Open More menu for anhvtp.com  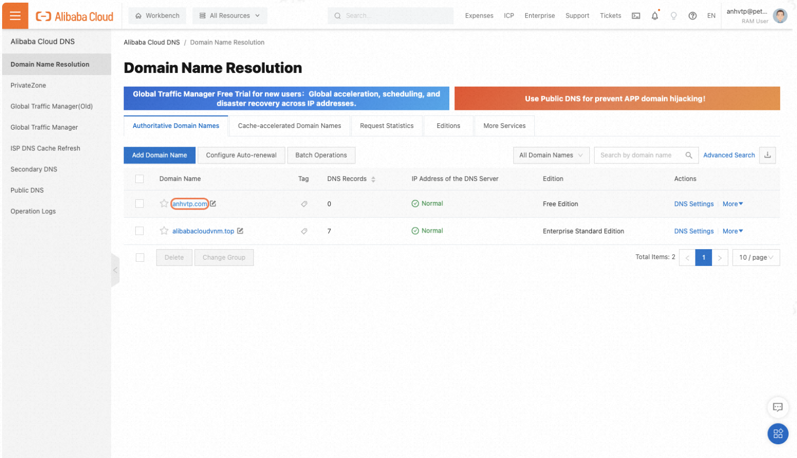[x=733, y=204]
